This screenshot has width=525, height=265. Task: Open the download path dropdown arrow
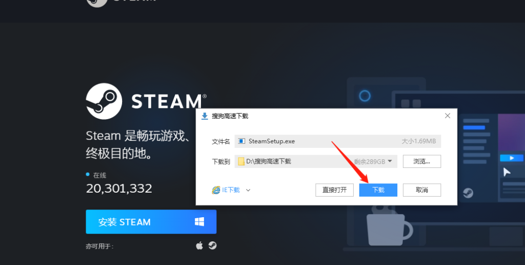click(390, 161)
